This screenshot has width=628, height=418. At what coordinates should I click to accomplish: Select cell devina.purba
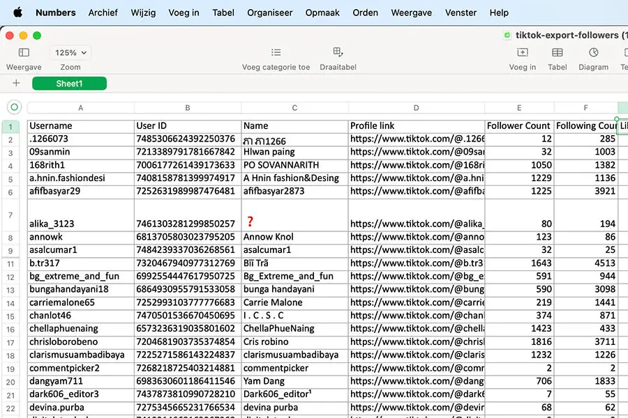point(80,408)
